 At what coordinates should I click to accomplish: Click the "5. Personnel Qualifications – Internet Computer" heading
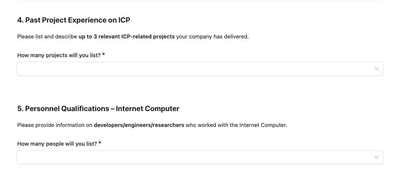pyautogui.click(x=98, y=109)
